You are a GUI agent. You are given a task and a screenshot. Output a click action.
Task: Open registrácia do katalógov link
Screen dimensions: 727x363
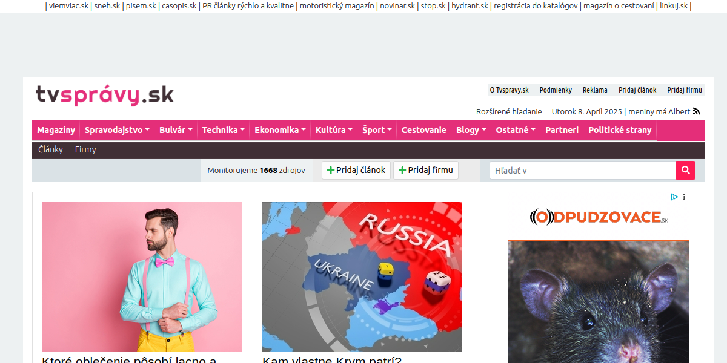(536, 6)
